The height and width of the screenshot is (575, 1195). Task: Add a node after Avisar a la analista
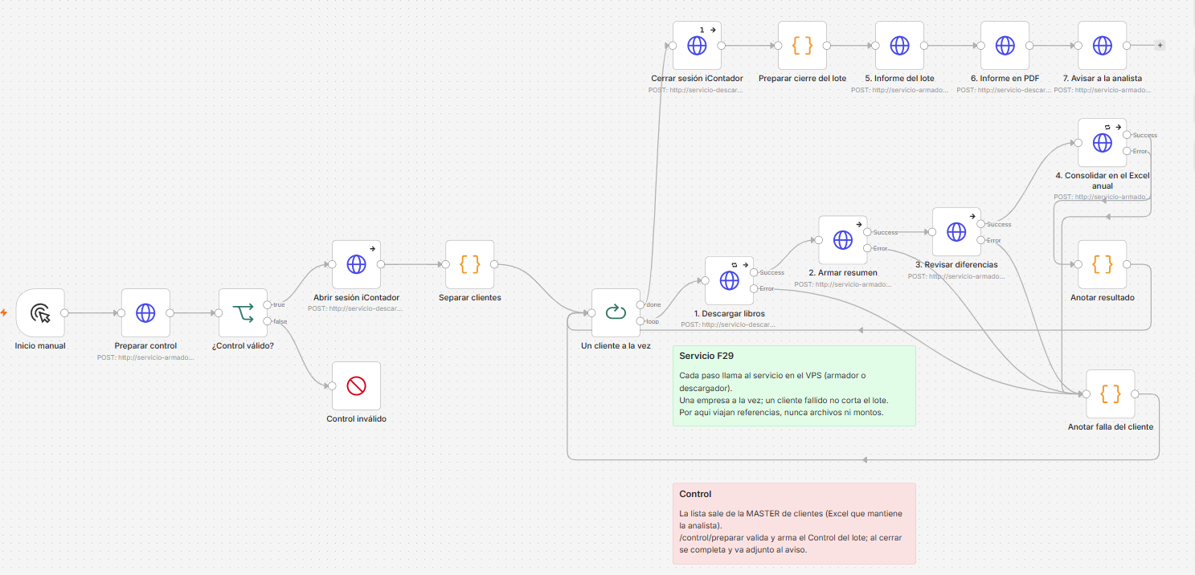click(x=1160, y=46)
